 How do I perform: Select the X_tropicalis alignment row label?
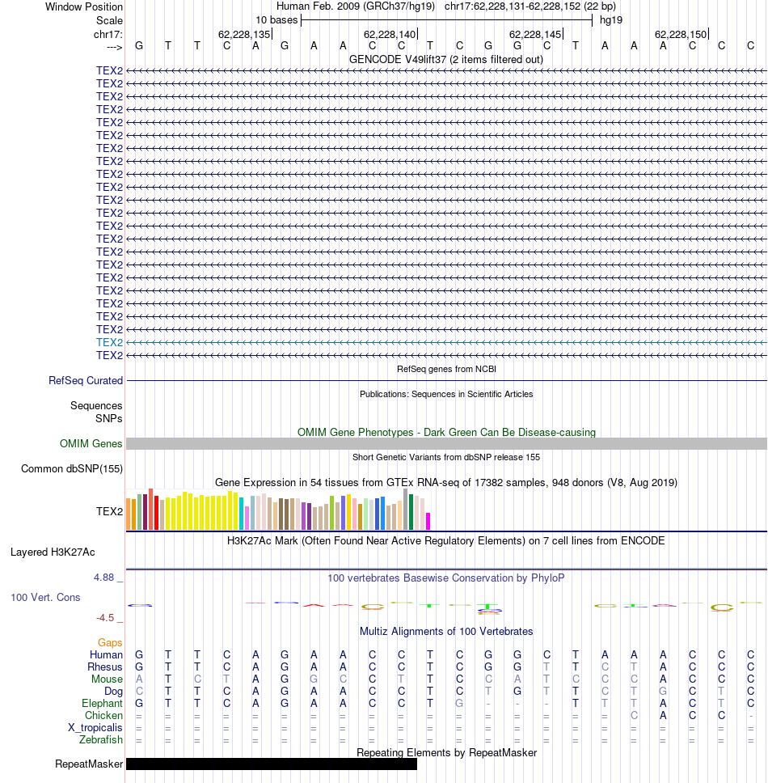[95, 727]
